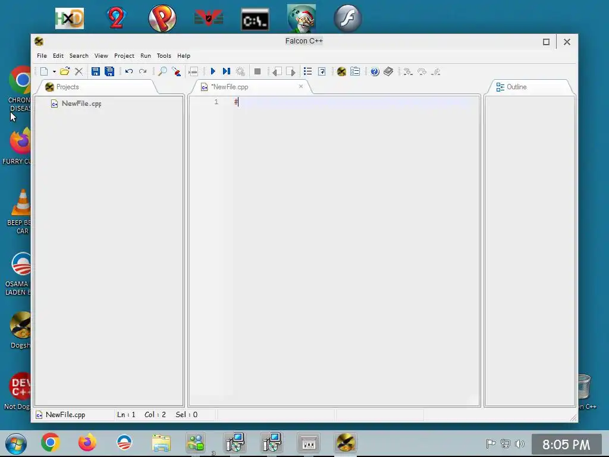Click the previous page toolbar icon
This screenshot has width=609, height=457.
[277, 71]
